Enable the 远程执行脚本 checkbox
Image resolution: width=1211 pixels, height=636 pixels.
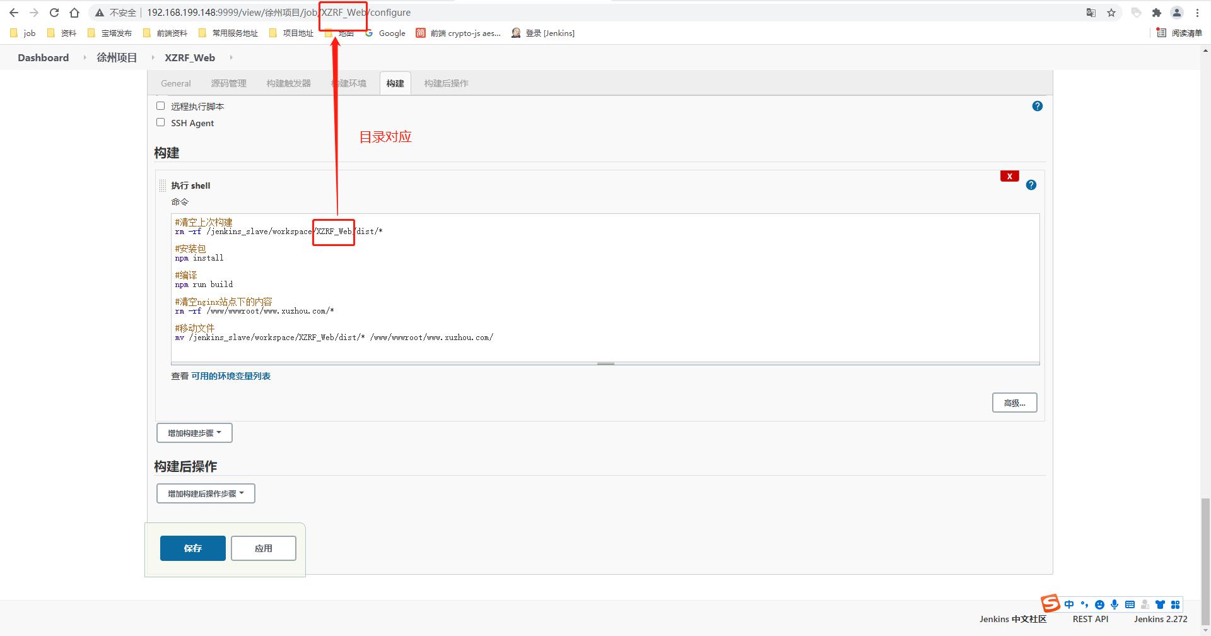tap(160, 106)
